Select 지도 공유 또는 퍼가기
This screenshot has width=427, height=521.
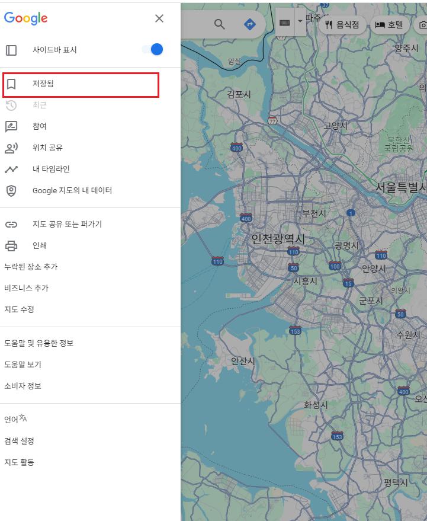pyautogui.click(x=89, y=224)
